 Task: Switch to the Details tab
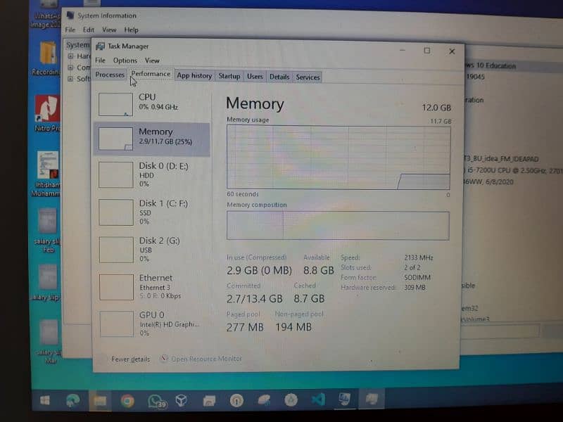tap(279, 77)
